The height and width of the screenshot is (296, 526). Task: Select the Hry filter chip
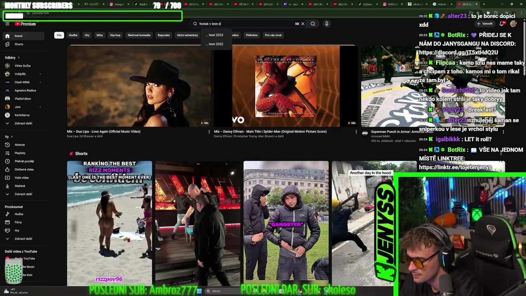click(x=87, y=35)
